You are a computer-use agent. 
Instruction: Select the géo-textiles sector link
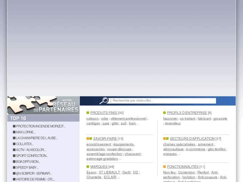[217, 149]
